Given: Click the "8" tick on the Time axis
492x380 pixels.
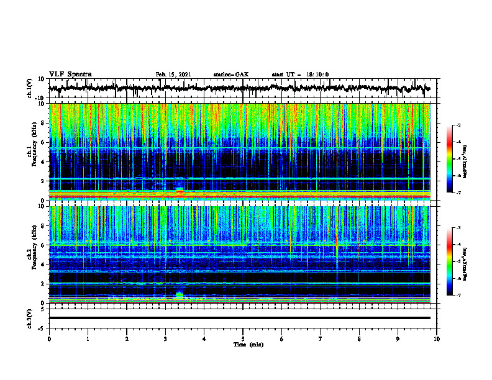Looking at the screenshot, I should pos(359,339).
